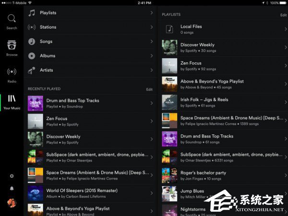Select the Your Music library icon
The height and width of the screenshot is (216, 288).
pos(12,98)
